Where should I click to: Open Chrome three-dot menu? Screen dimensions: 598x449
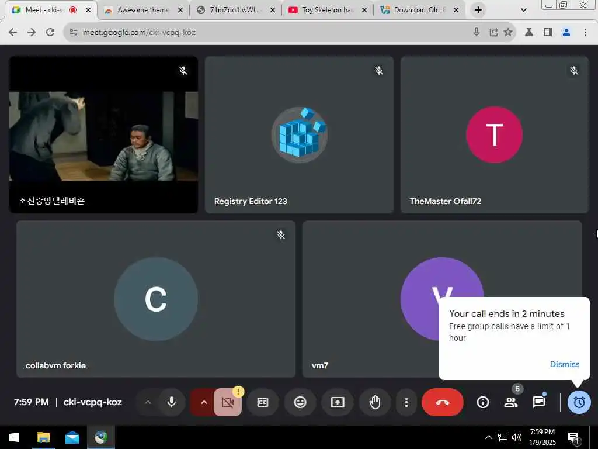click(585, 33)
